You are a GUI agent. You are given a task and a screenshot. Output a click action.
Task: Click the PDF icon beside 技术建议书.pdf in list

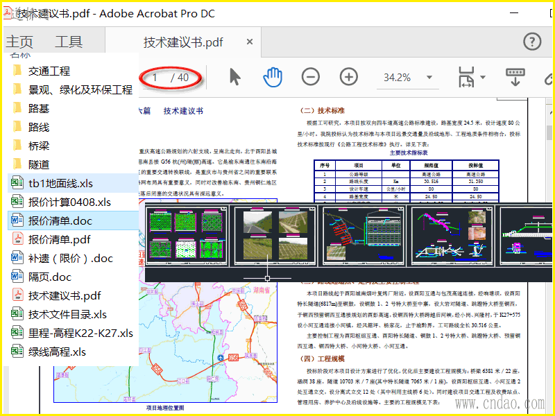[17, 295]
